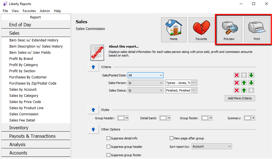Select Purchases by Zip/Postal Code report
Viewport: 273px width, 159px height.
tap(33, 83)
